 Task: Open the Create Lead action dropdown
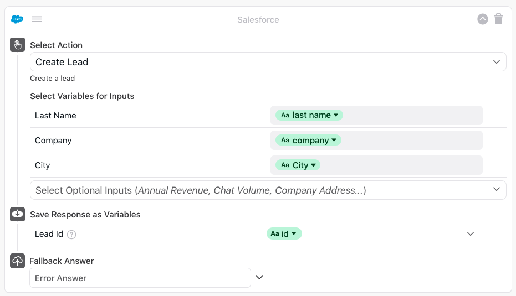pyautogui.click(x=497, y=62)
